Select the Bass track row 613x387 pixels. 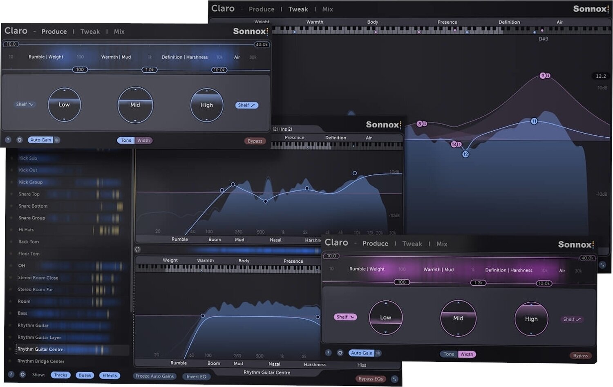point(69,313)
